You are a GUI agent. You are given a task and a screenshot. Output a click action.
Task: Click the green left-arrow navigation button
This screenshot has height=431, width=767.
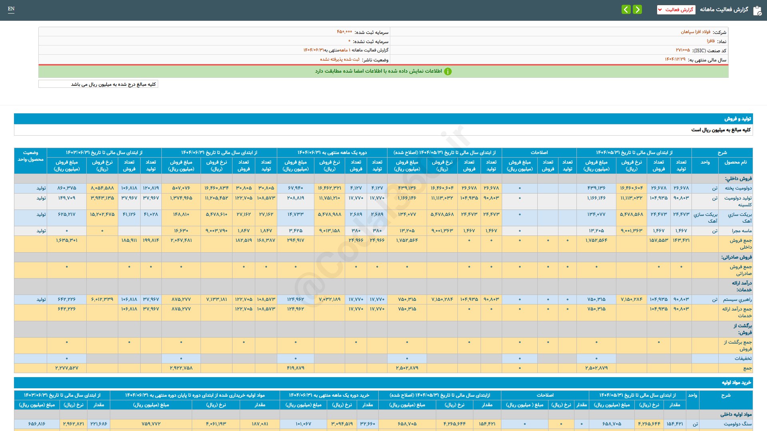[x=626, y=9]
